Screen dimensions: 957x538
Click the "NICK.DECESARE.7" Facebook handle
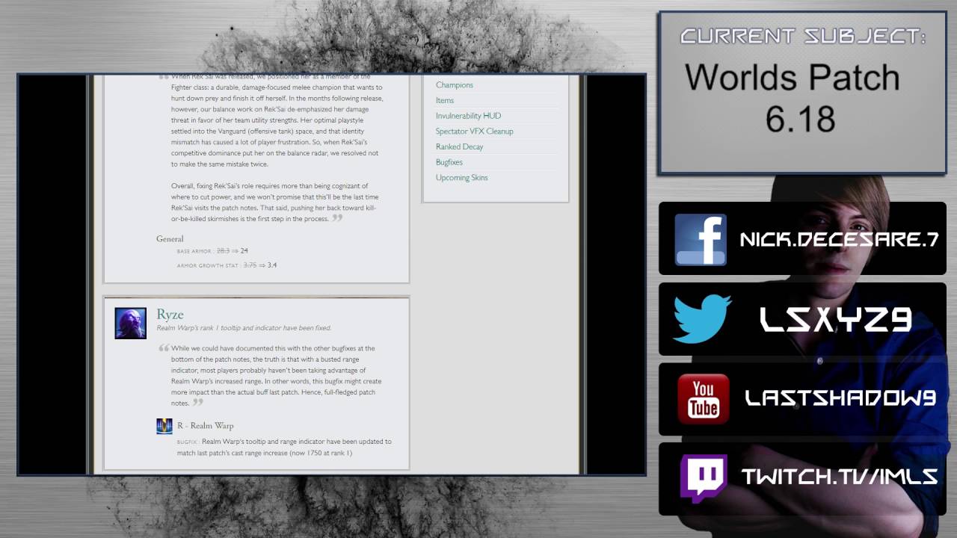point(839,240)
